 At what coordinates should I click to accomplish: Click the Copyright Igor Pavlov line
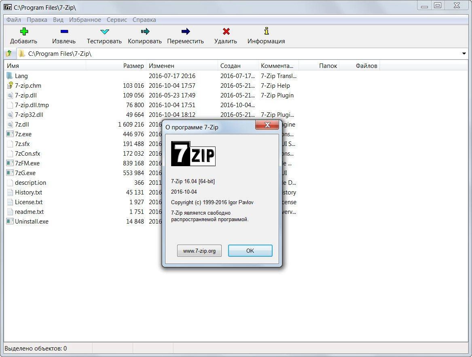click(x=212, y=202)
